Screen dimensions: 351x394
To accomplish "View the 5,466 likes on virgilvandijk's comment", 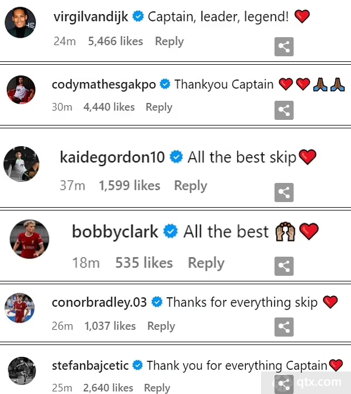I will (115, 41).
